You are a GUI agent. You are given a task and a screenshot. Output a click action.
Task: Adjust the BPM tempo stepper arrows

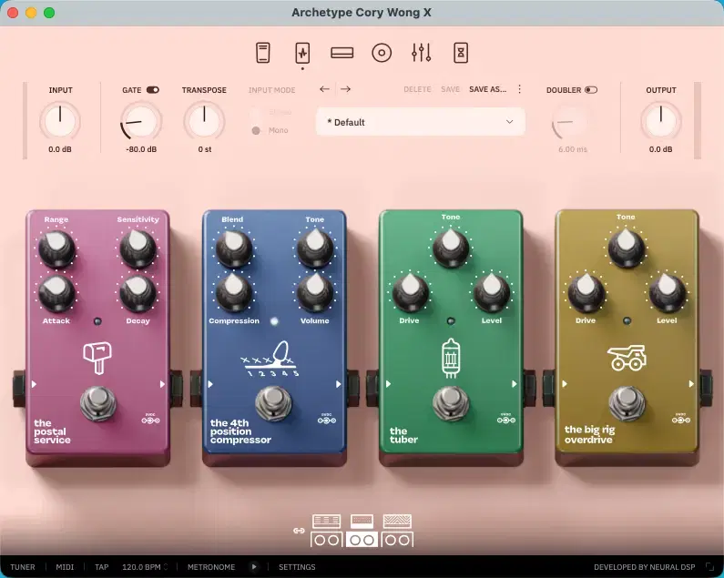(165, 567)
